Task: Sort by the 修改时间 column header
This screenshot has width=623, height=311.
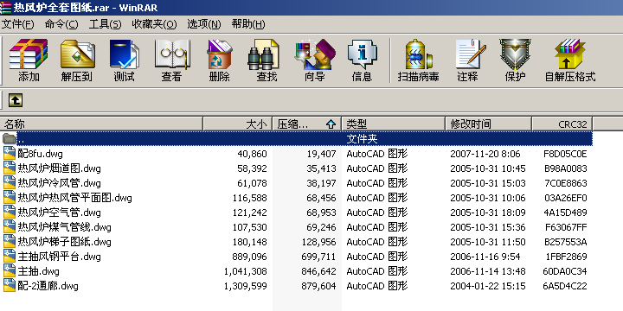Action: tap(488, 124)
